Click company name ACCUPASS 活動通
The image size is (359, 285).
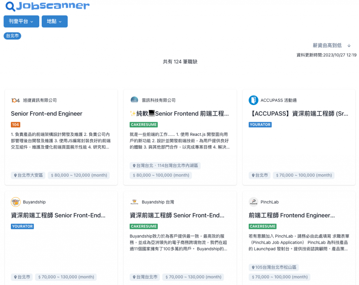(x=279, y=100)
